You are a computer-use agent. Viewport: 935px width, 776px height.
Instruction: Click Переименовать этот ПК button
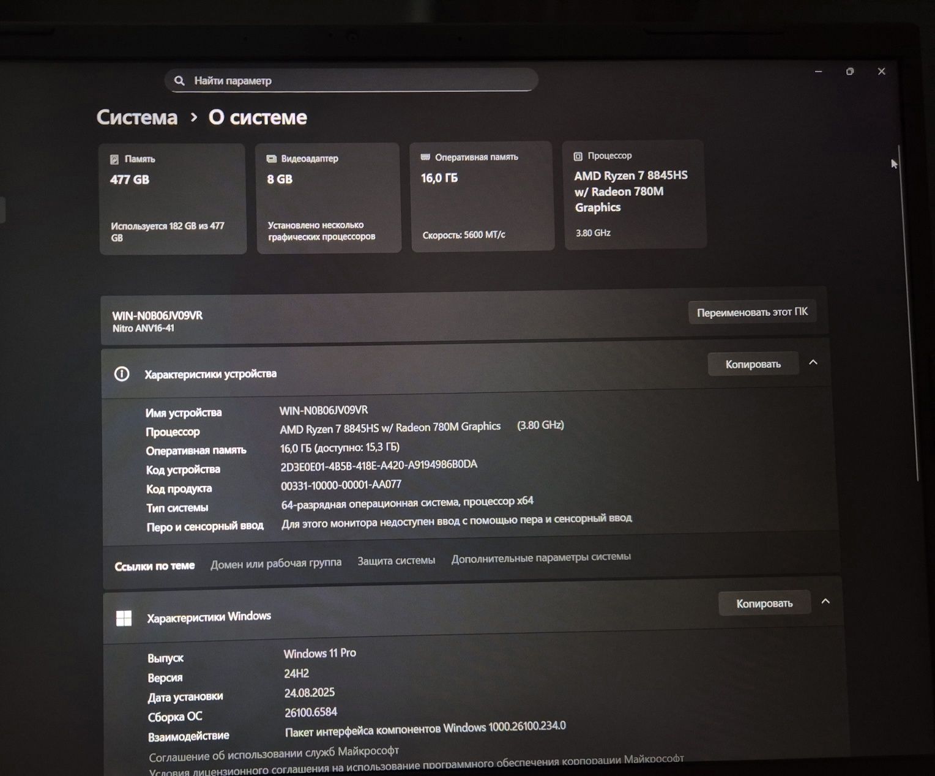coord(752,312)
